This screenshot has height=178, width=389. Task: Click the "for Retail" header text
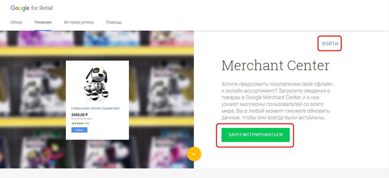point(42,8)
